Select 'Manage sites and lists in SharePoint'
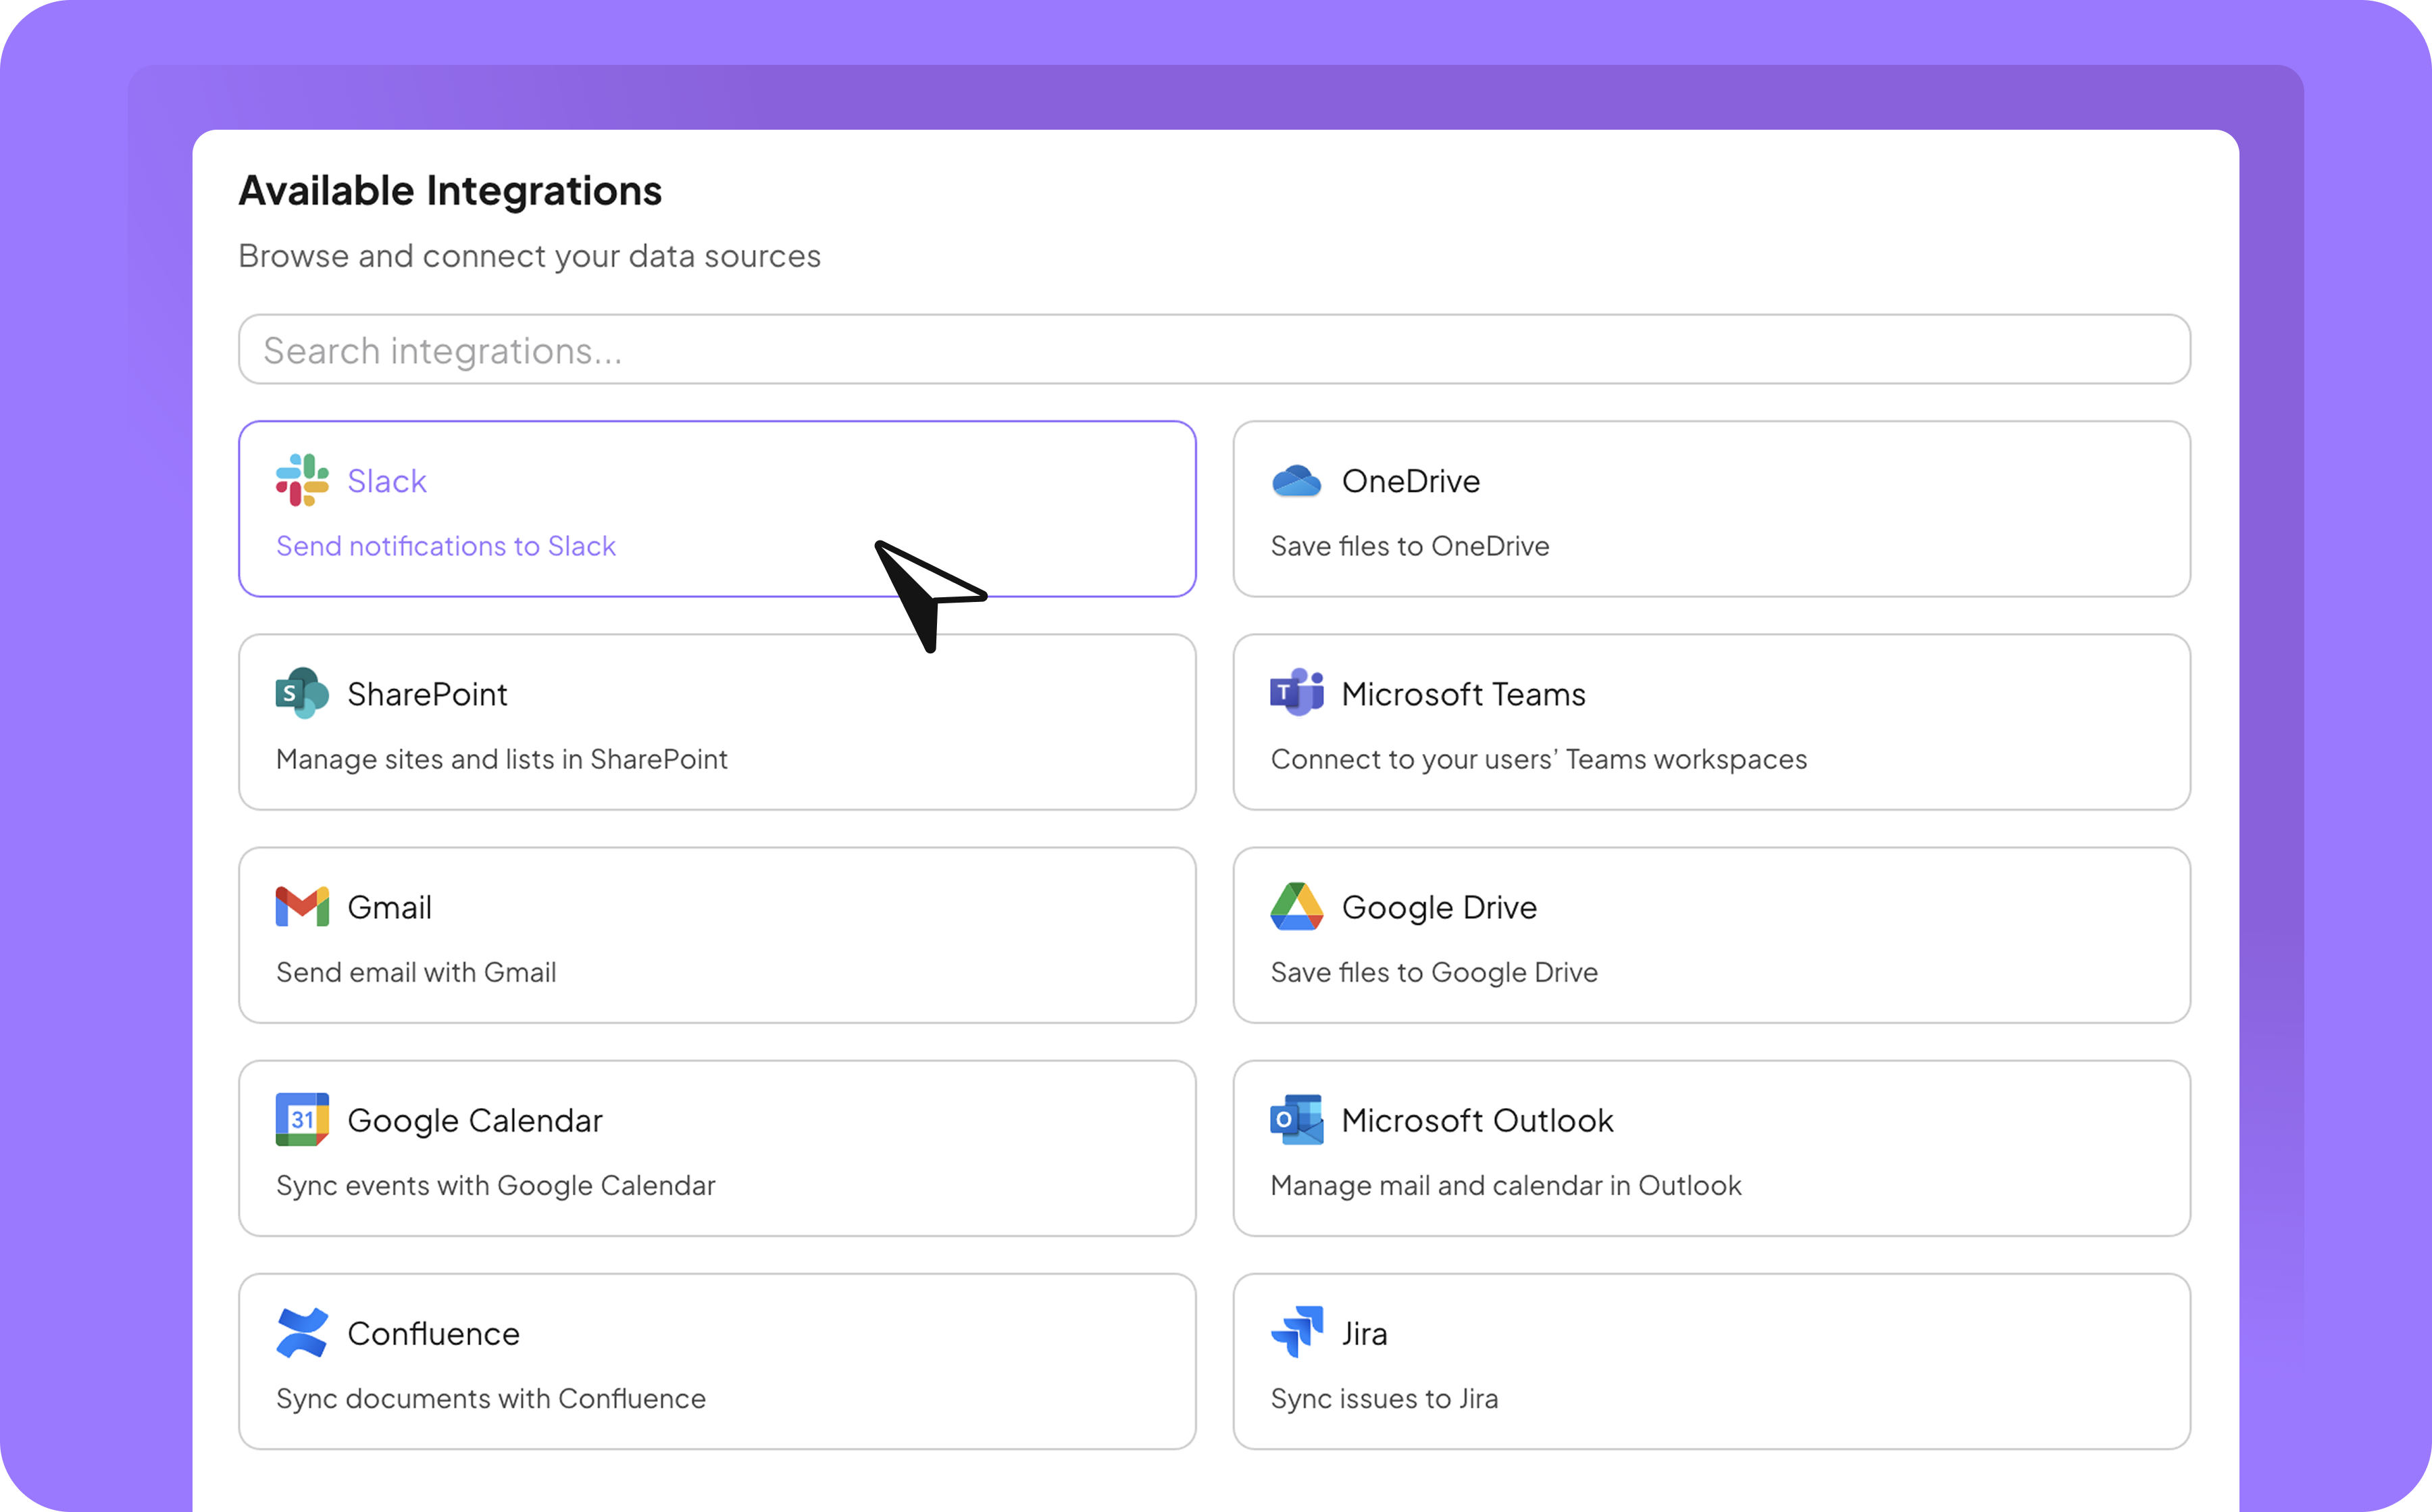This screenshot has width=2432, height=1512. pos(501,759)
